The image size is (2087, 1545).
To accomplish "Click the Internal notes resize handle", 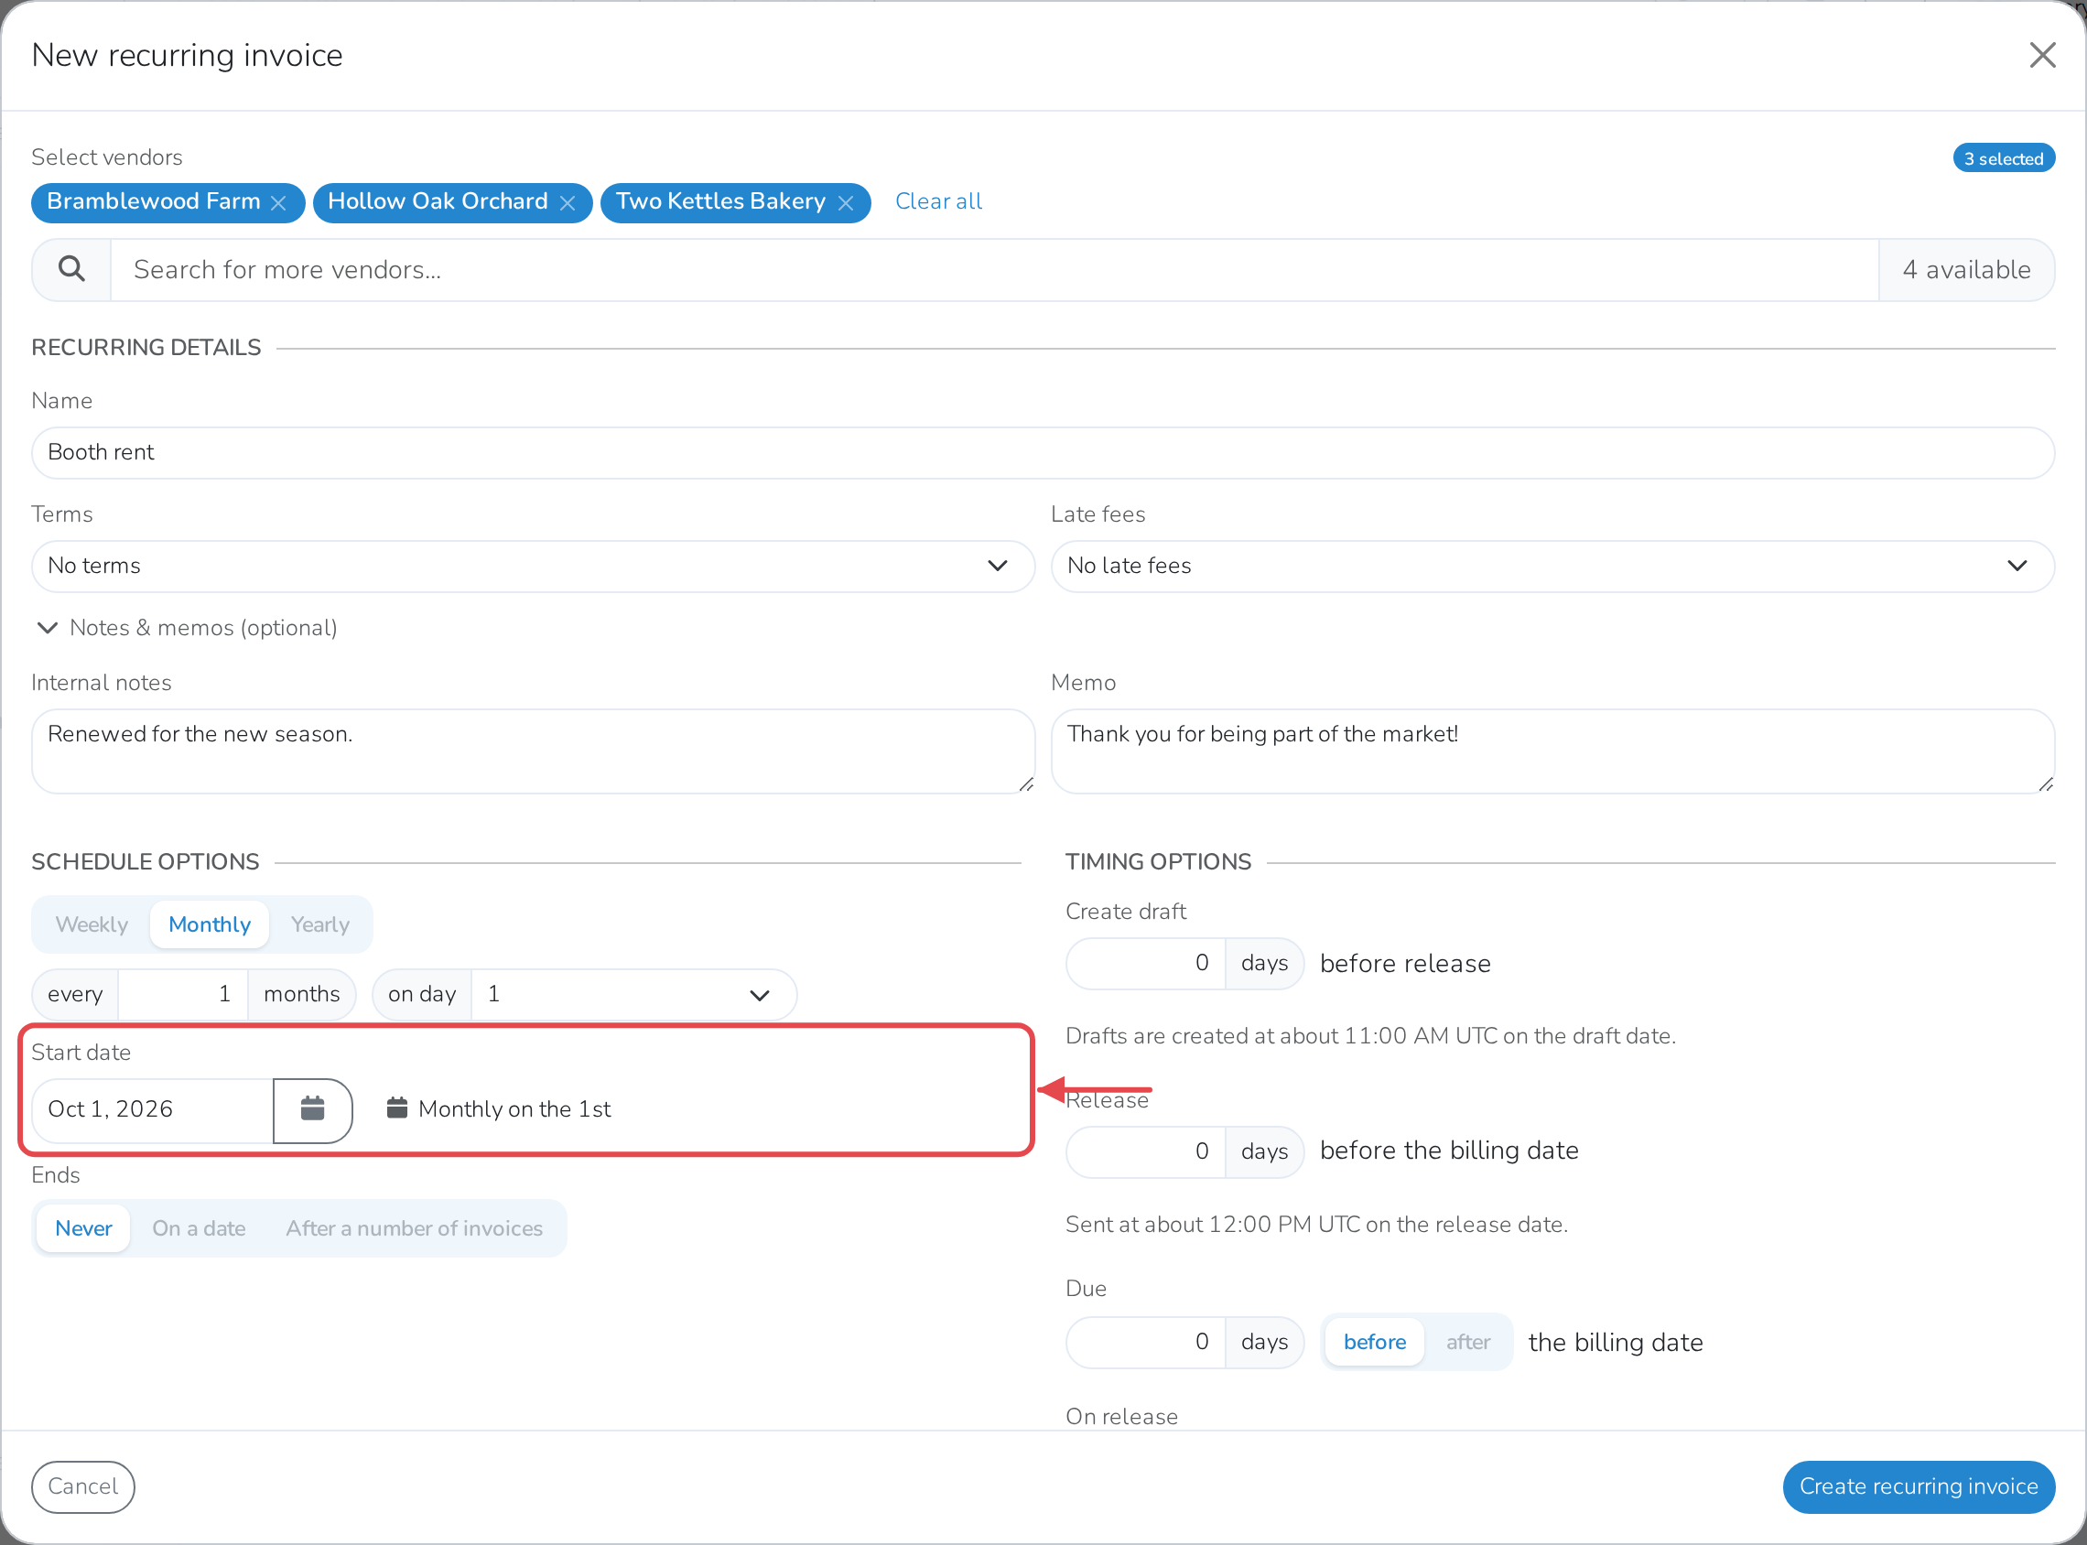I will [1026, 784].
